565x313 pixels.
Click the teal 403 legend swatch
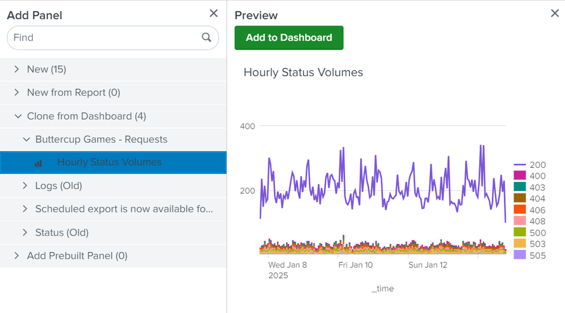[520, 187]
